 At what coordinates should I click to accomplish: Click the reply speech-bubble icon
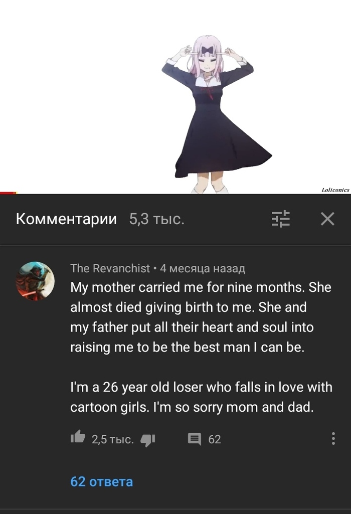pyautogui.click(x=194, y=439)
